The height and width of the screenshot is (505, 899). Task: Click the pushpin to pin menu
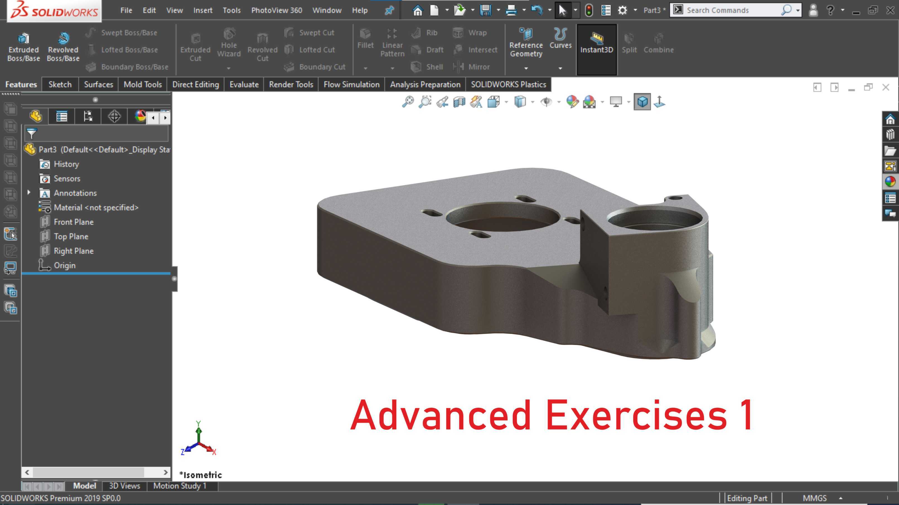tap(389, 11)
